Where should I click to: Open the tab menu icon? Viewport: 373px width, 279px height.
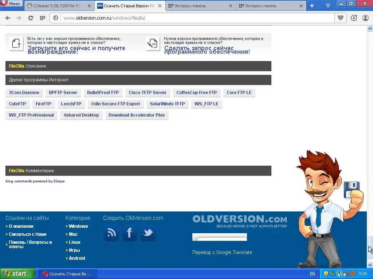(x=328, y=6)
